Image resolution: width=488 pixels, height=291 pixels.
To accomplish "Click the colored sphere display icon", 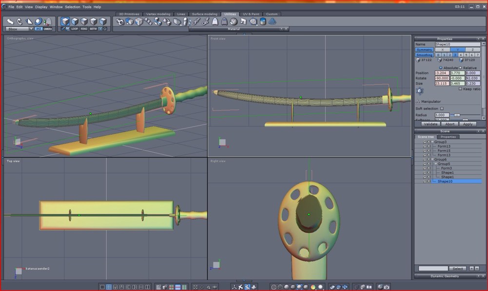I will [313, 287].
